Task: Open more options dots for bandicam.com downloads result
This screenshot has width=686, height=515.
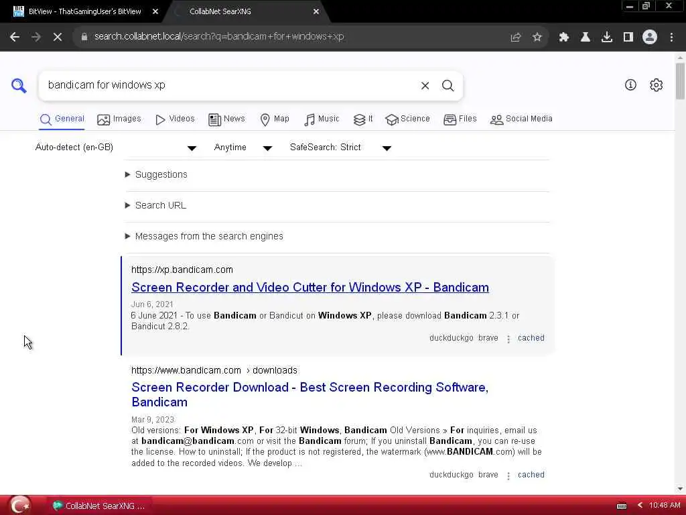Action: pyautogui.click(x=508, y=475)
